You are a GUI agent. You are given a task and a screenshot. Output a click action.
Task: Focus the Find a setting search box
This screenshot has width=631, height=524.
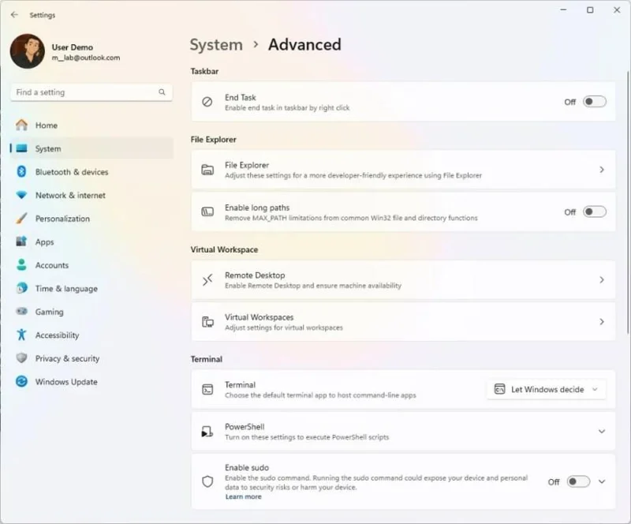91,92
